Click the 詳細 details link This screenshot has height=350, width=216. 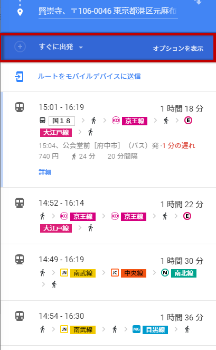[x=45, y=172]
